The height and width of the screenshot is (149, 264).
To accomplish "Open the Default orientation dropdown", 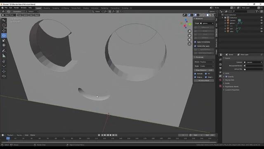I will coord(32,12).
